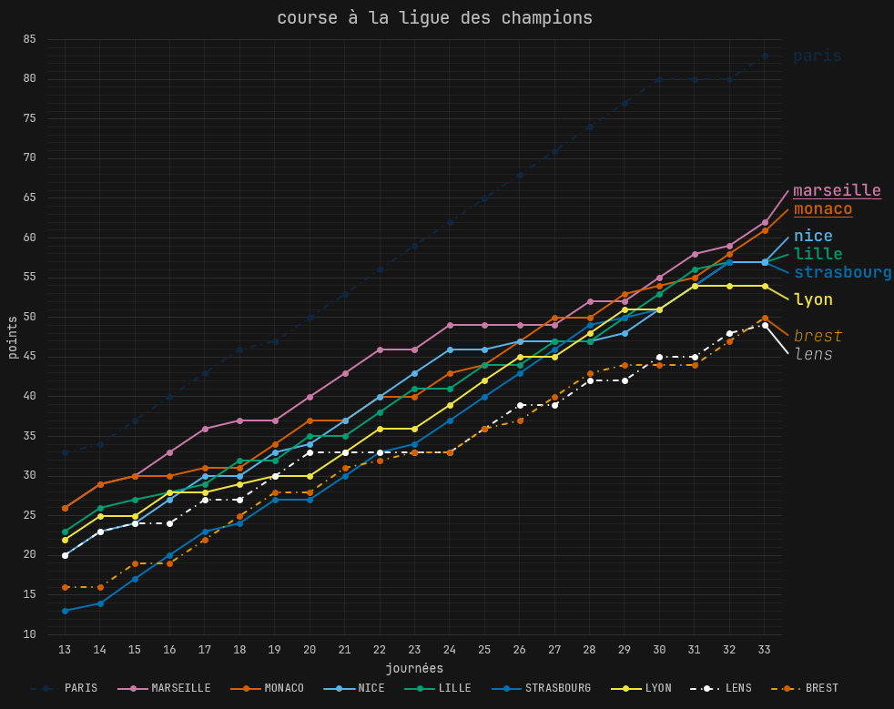The height and width of the screenshot is (709, 894).
Task: Toggle the PARIS series in the legend
Action: (x=64, y=688)
